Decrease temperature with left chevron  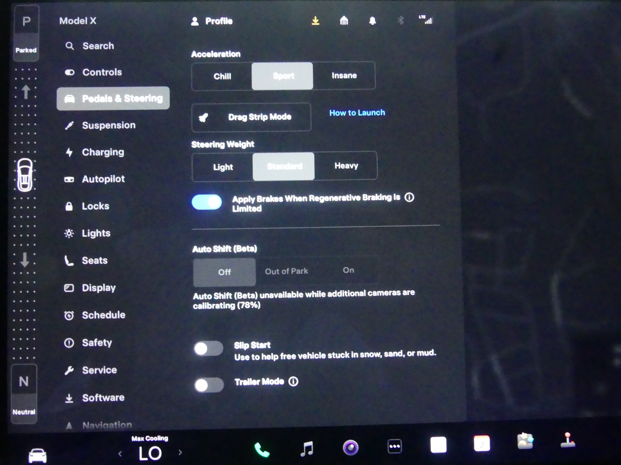(x=120, y=453)
